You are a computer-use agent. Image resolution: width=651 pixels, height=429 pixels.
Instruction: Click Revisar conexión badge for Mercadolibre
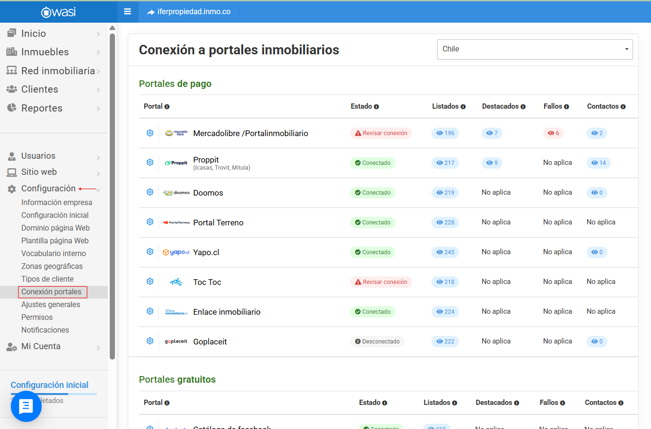click(381, 133)
